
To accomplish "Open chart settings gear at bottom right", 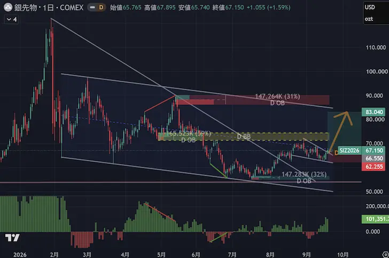I will (385, 254).
